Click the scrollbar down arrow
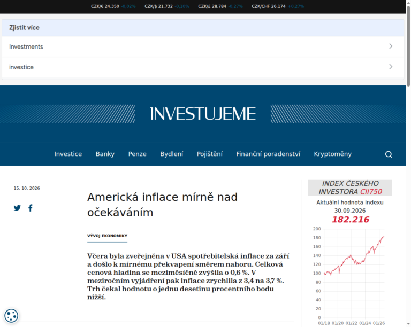Screen dimensions: 411x327 pyautogui.click(x=408, y=324)
